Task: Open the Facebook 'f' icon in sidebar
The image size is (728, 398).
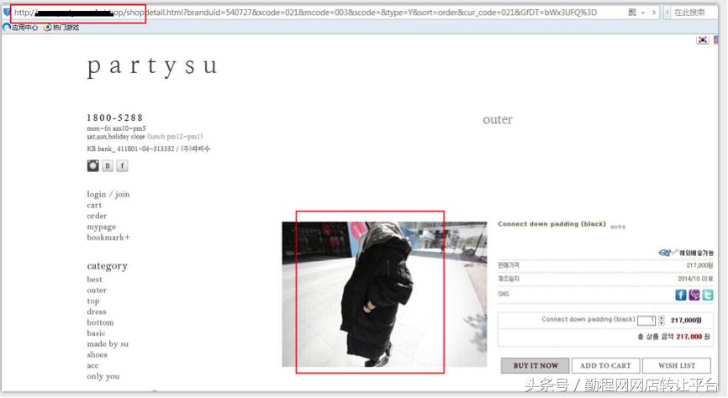Action: (122, 165)
